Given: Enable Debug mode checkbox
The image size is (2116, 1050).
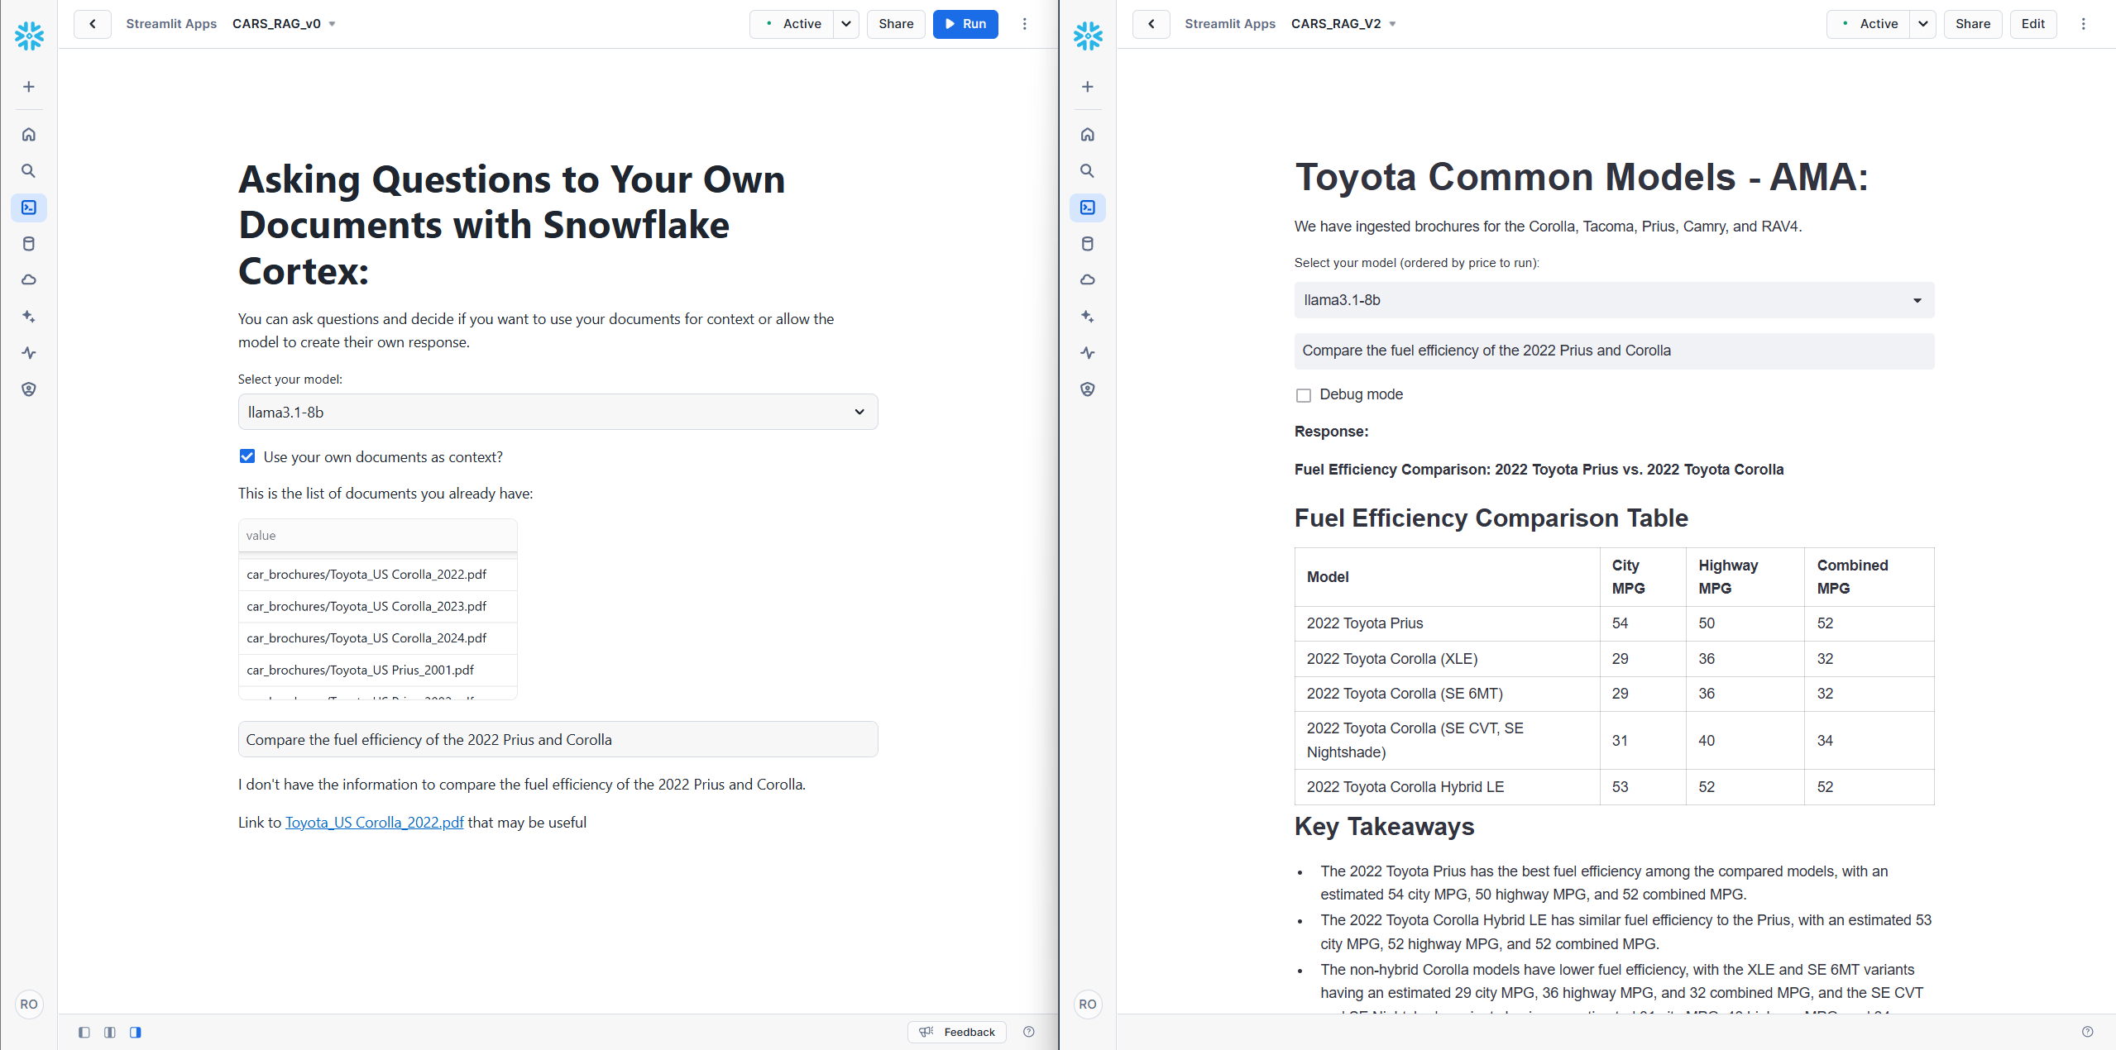Looking at the screenshot, I should click(1304, 395).
